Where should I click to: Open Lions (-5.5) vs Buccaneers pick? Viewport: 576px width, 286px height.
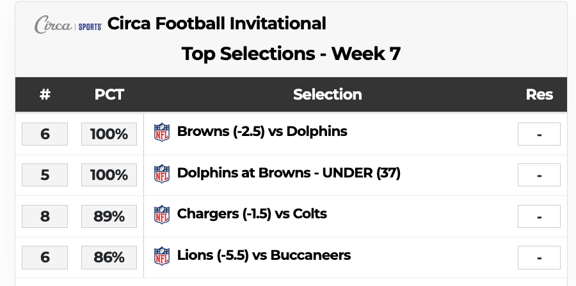(x=264, y=255)
